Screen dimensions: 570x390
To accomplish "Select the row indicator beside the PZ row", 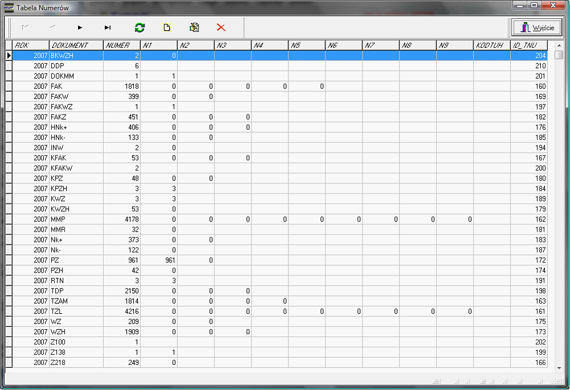I will [x=9, y=260].
